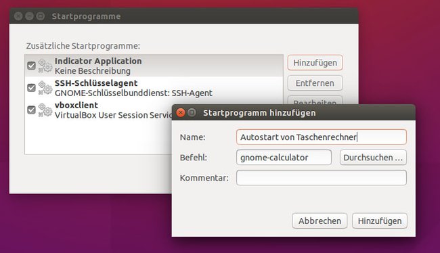Disable the SSH-Schlüsselagent startup entry
The image size is (440, 253).
click(31, 88)
